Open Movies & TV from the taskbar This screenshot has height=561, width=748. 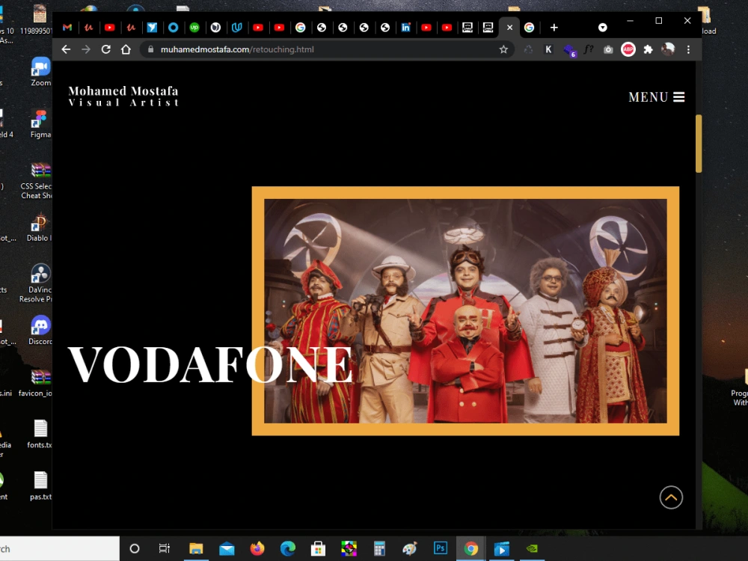[501, 548]
